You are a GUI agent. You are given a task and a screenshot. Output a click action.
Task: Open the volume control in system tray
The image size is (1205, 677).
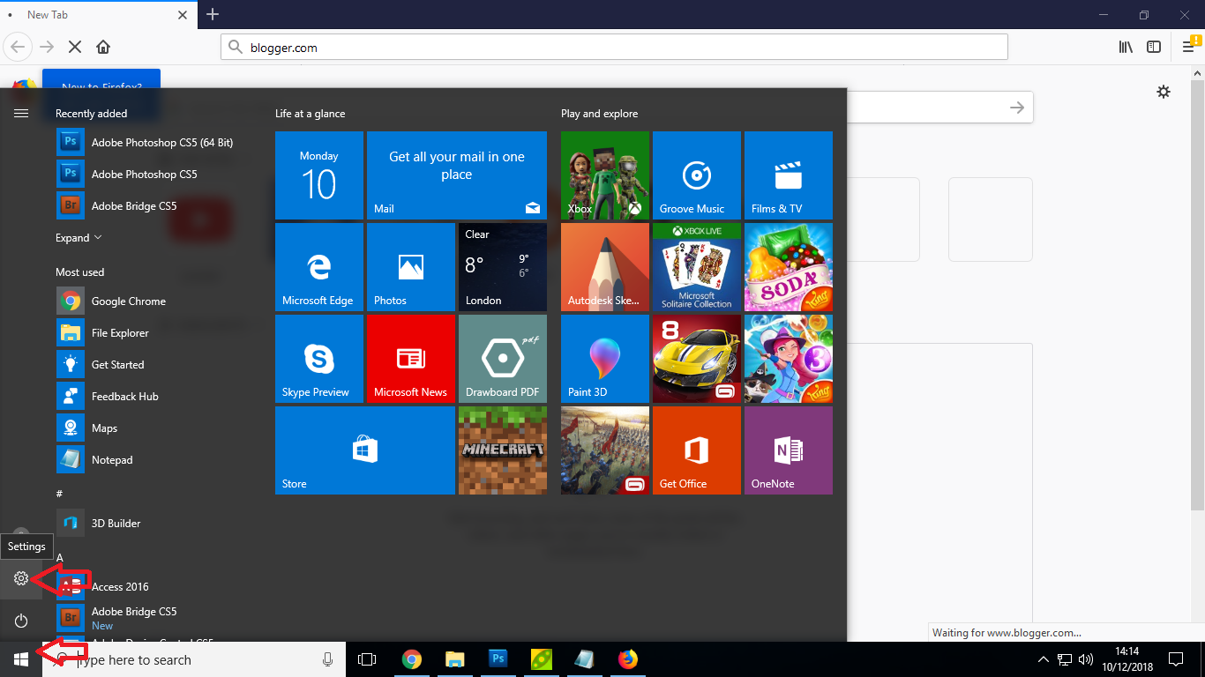point(1086,659)
